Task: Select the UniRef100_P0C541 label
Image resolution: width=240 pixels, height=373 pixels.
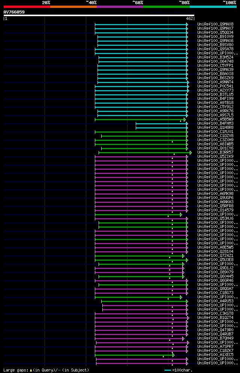Action: [215, 86]
